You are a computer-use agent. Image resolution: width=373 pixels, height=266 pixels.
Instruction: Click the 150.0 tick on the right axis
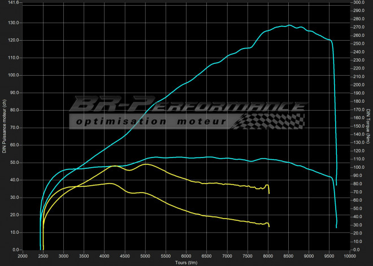point(358,126)
